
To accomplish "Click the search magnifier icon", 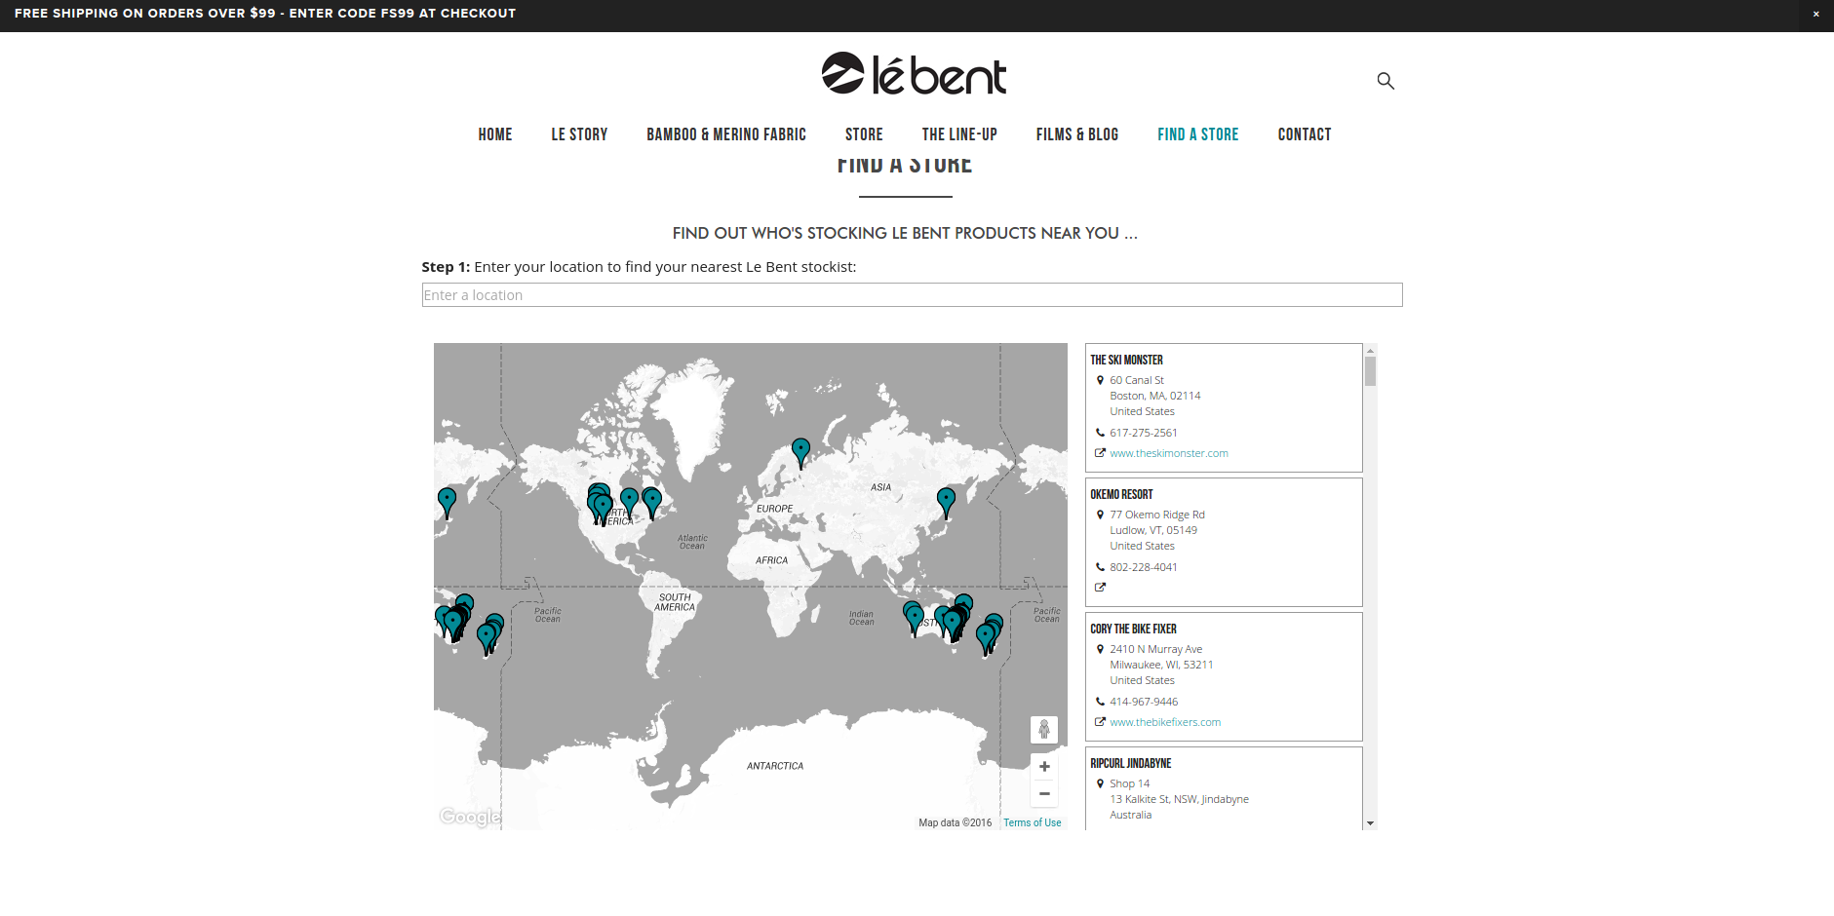I will pos(1385,81).
